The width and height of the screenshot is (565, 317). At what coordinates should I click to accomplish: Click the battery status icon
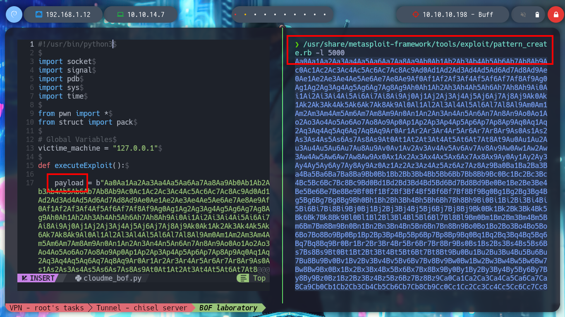[x=537, y=15]
